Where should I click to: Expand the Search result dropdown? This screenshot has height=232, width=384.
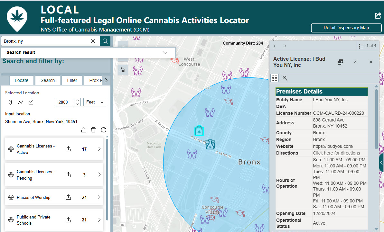click(165, 53)
